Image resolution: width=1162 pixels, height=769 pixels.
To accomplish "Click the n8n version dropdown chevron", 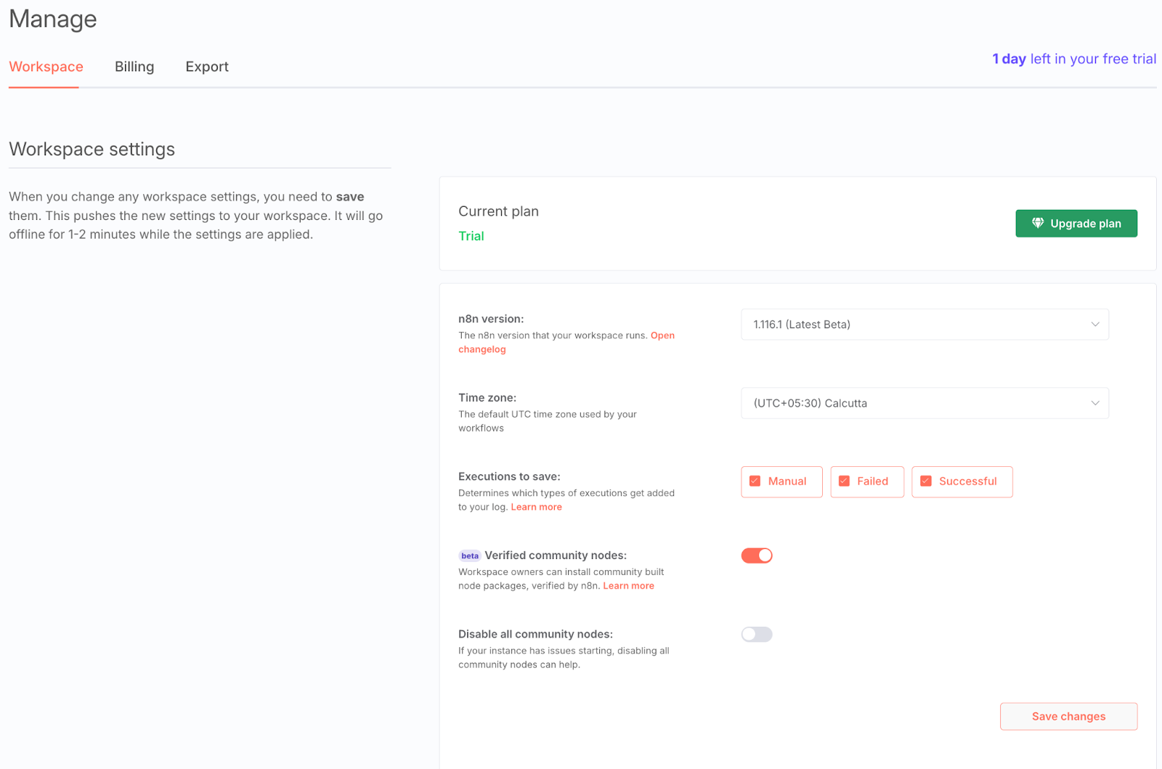I will (1094, 325).
